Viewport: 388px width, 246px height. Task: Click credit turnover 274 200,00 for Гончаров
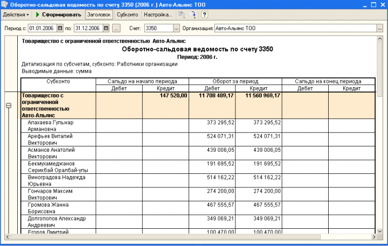267,191
